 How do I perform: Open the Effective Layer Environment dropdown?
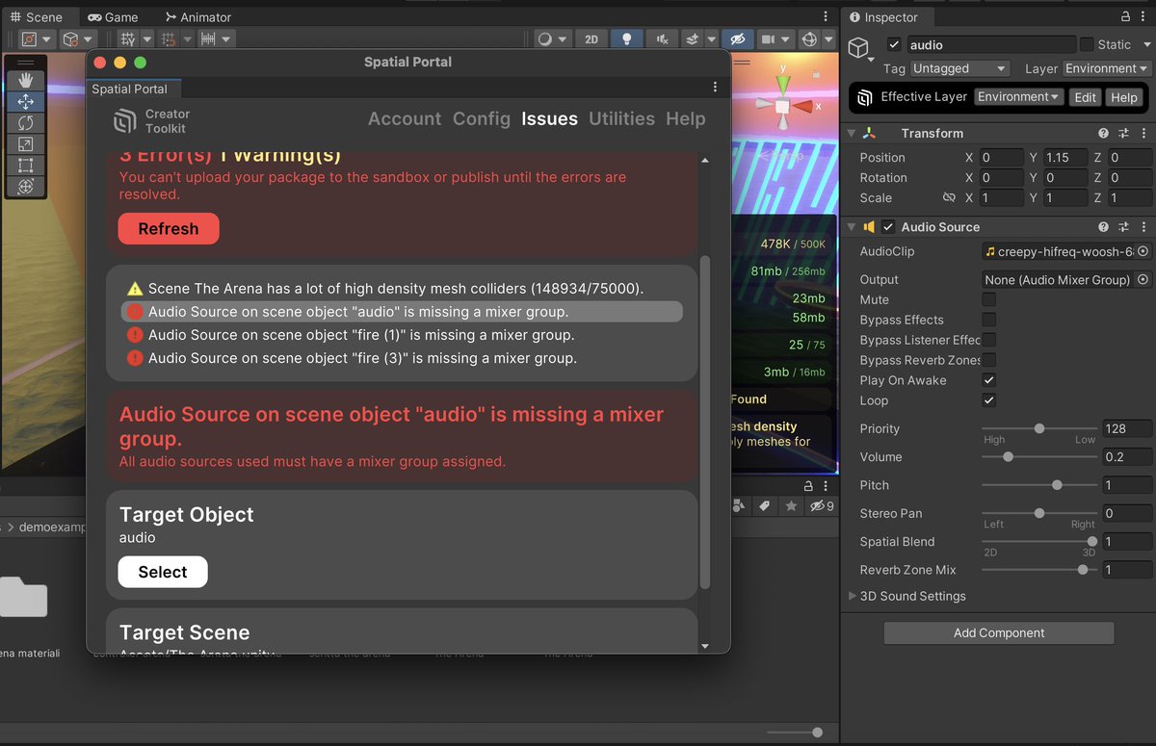coord(1018,96)
